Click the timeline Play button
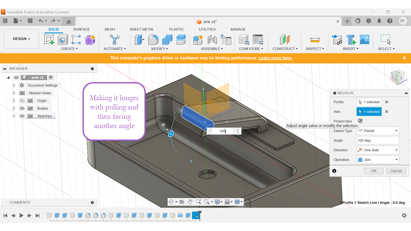Screen dimensions: 411x231 (x=22, y=216)
